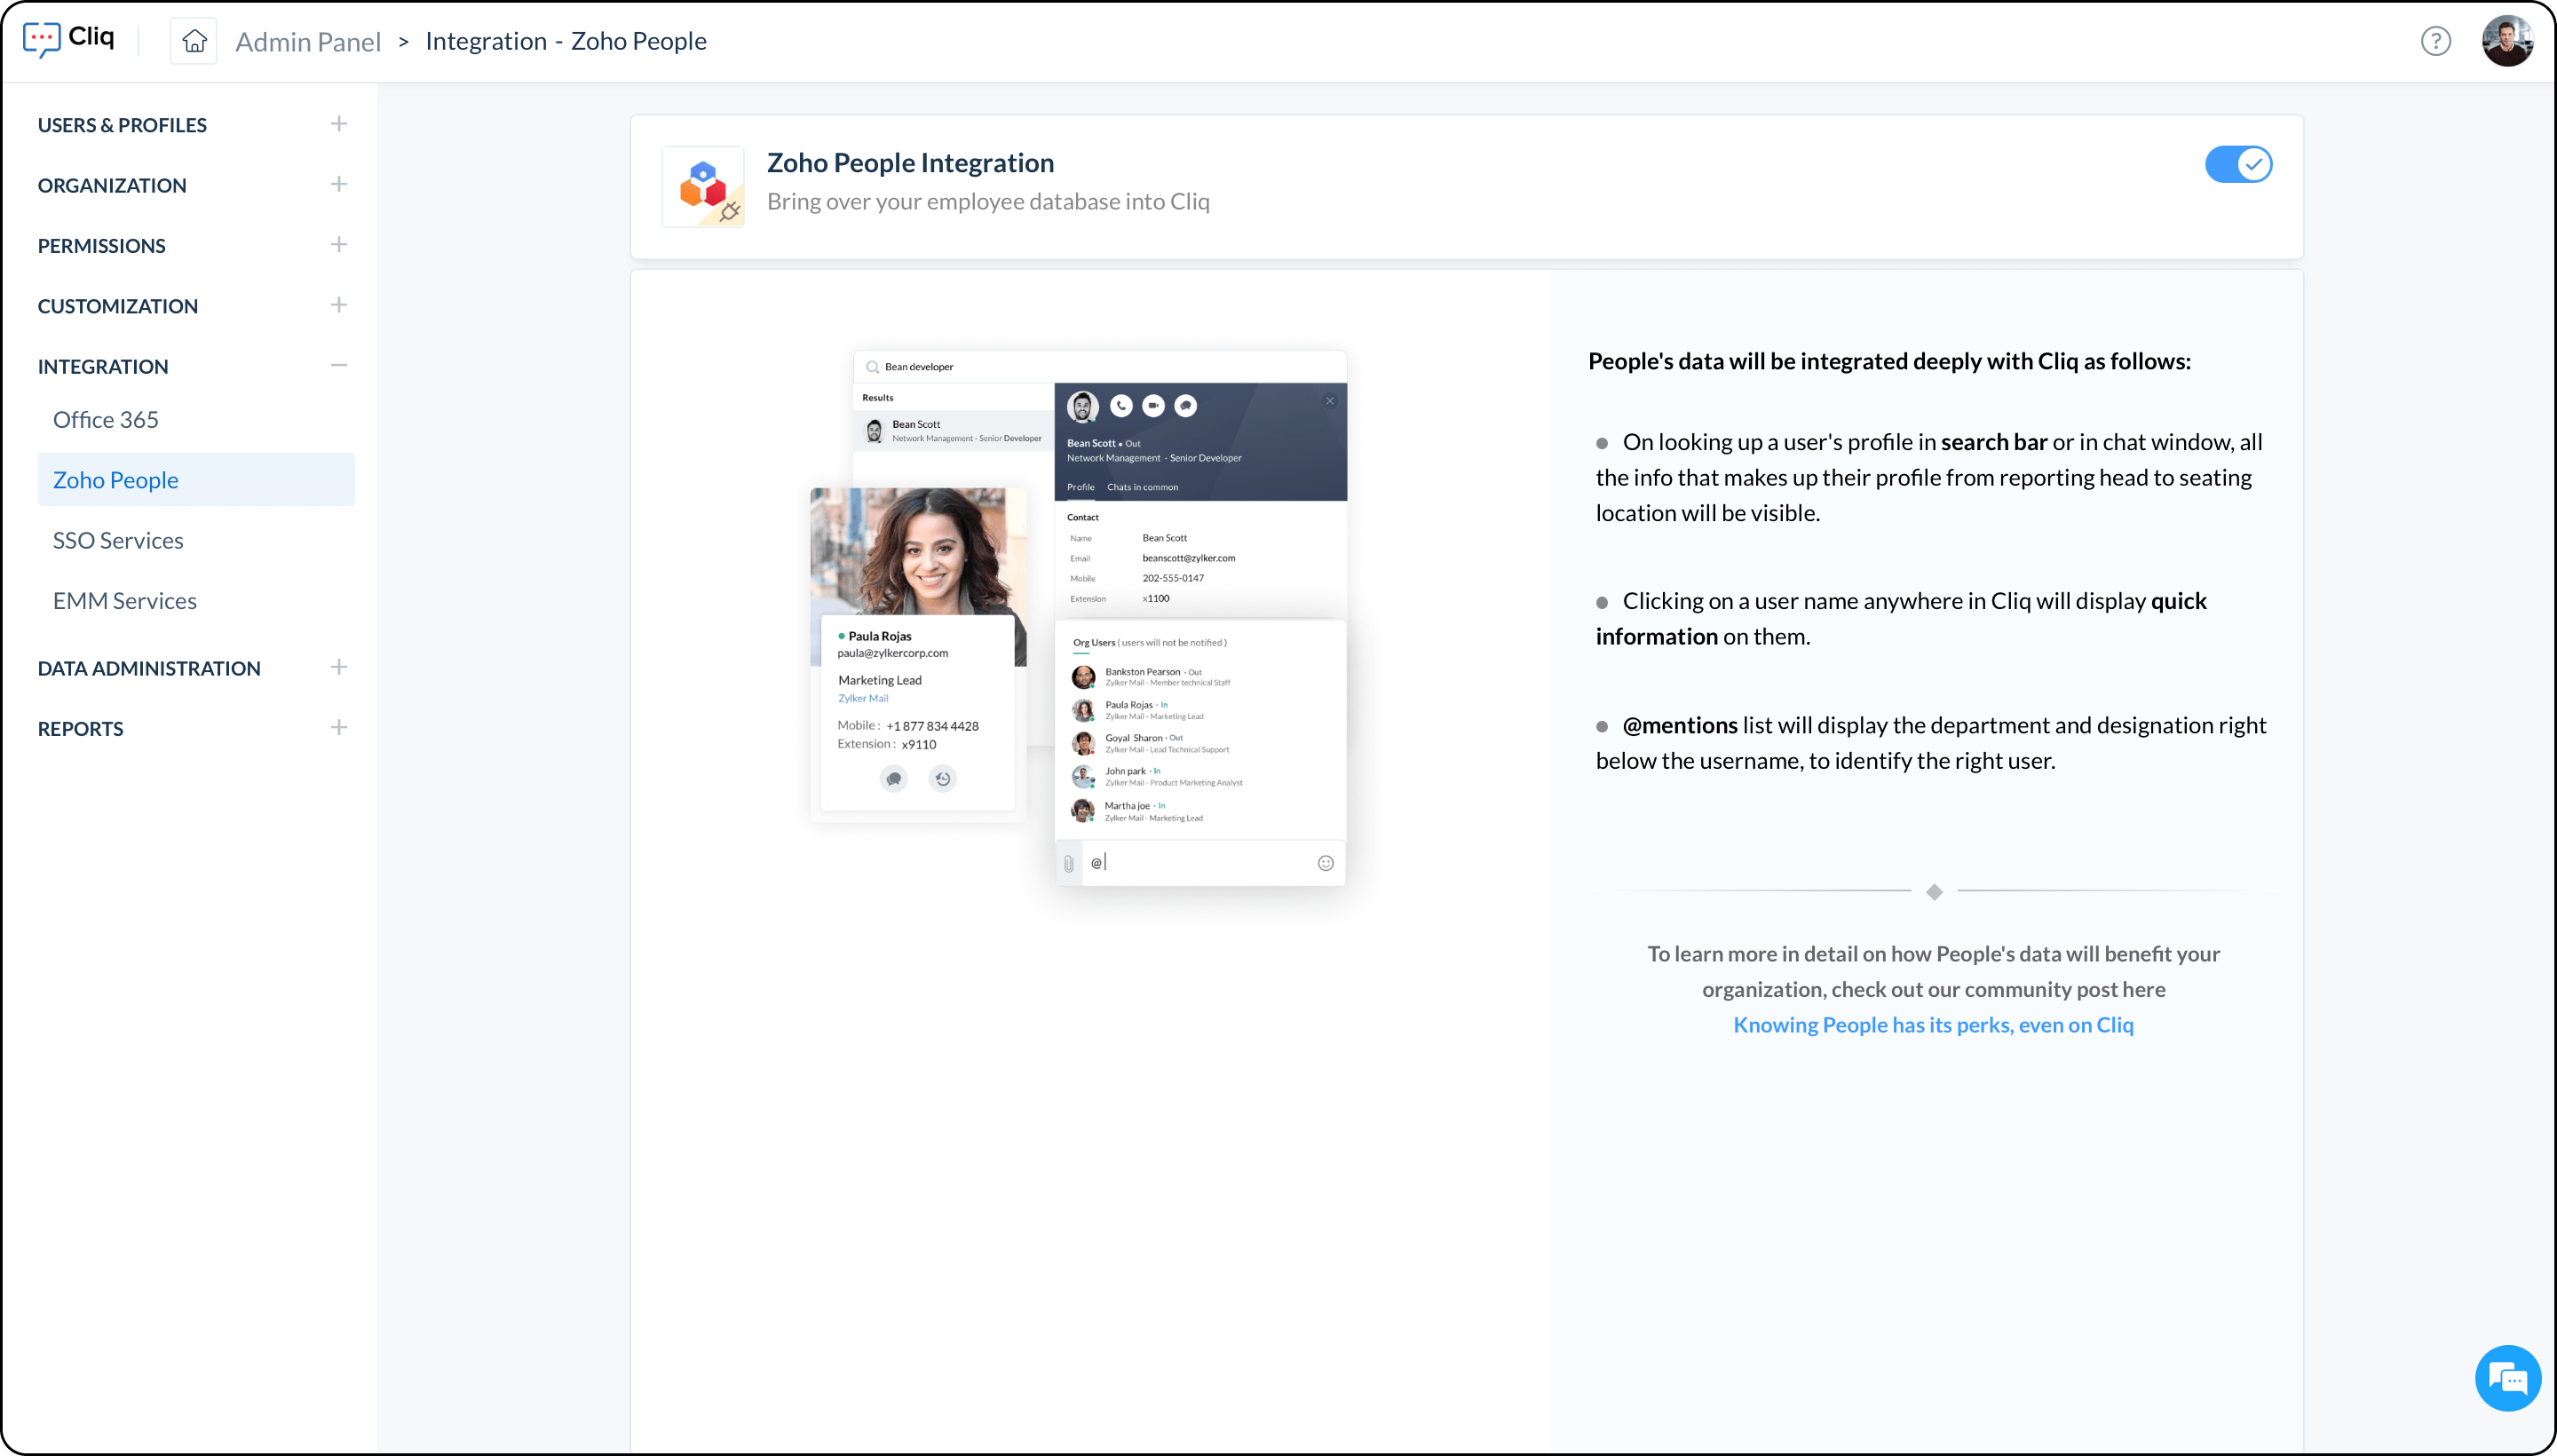Click the Users & Profiles label
Image resolution: width=2557 pixels, height=1456 pixels.
[x=122, y=125]
